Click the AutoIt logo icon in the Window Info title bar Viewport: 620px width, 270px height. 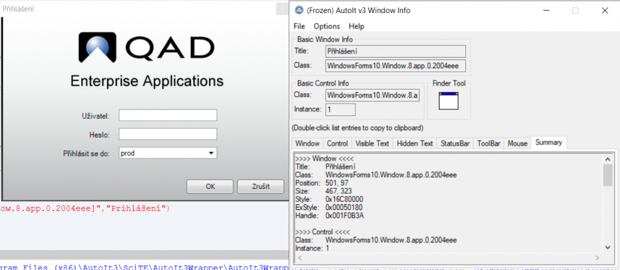tap(299, 11)
